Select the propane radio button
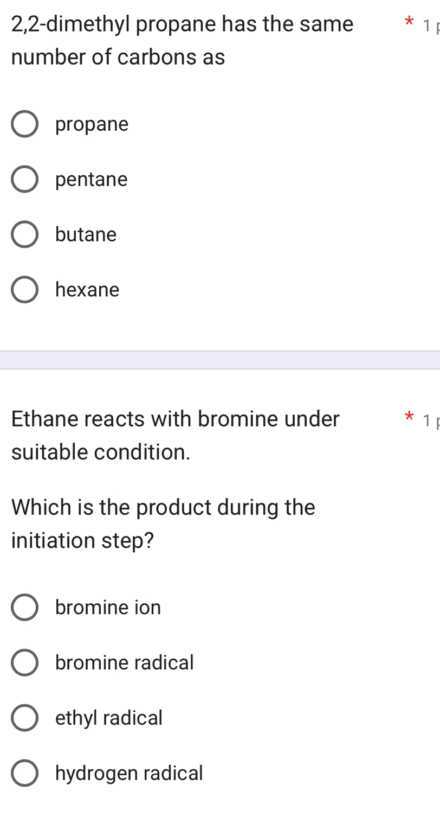440x823 pixels. pyautogui.click(x=25, y=124)
